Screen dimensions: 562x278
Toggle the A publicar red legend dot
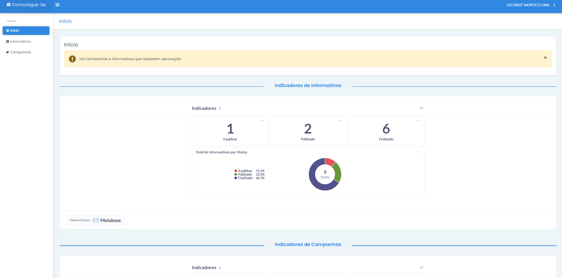click(x=236, y=171)
